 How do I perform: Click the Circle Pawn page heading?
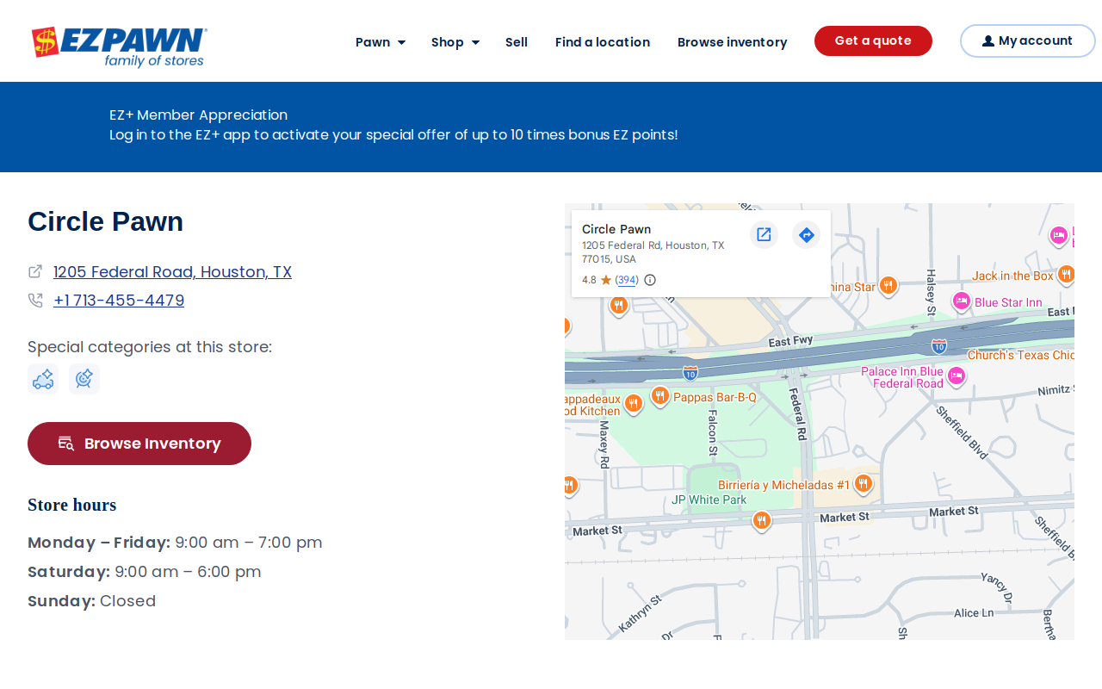(106, 221)
